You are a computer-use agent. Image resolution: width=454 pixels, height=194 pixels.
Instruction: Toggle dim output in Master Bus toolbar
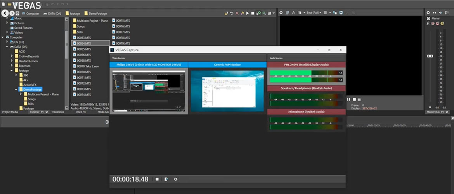point(440,13)
